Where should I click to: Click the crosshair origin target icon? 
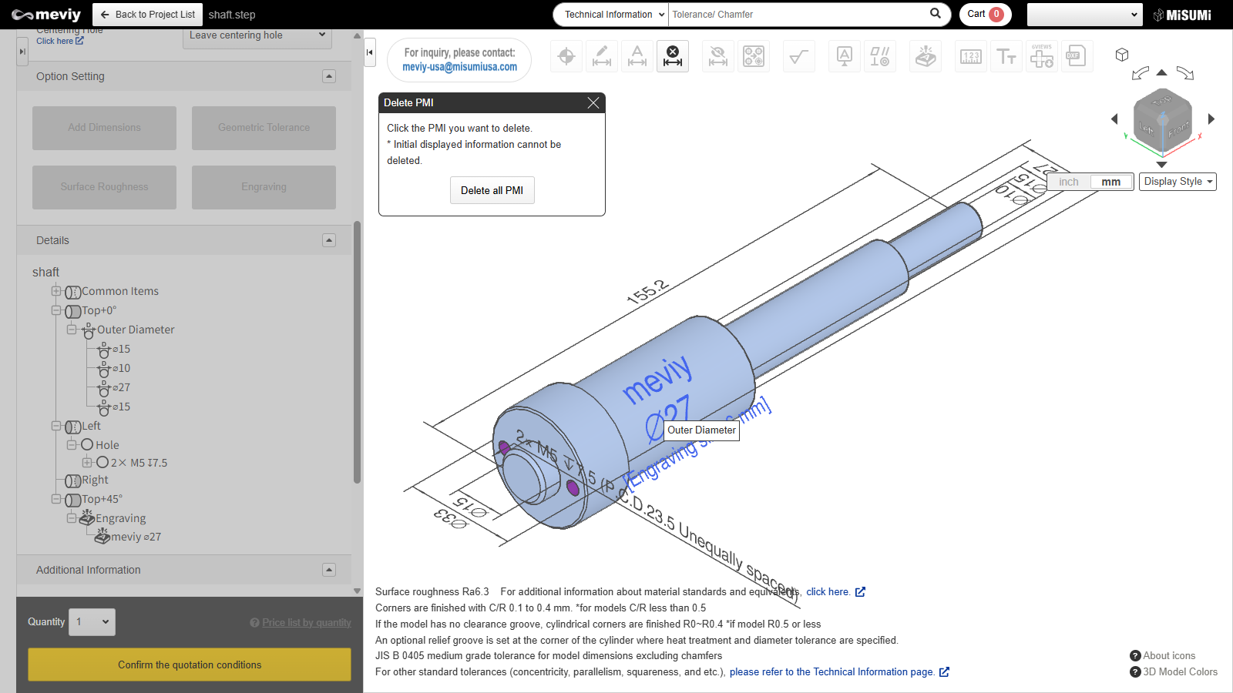click(566, 56)
